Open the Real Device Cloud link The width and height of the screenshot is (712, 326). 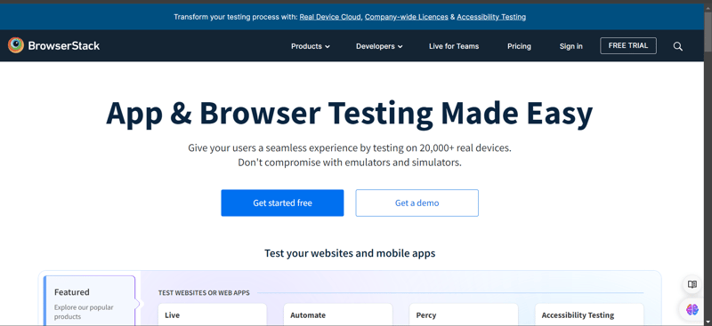[x=330, y=17]
